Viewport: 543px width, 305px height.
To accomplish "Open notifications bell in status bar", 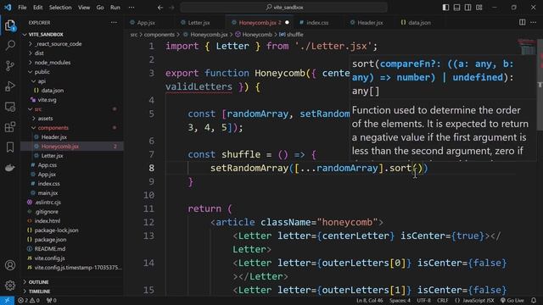I will point(534,301).
